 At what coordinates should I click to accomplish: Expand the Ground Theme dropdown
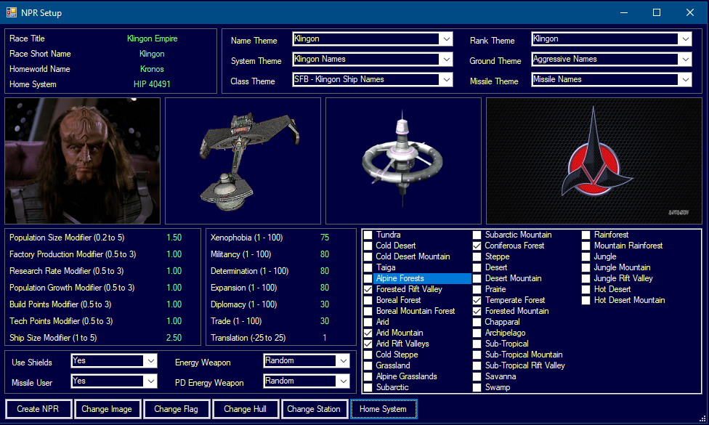click(686, 60)
